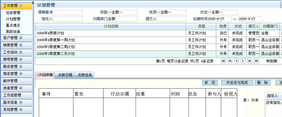Sort by 归属部门 column header
The image size is (282, 117).
269,27
